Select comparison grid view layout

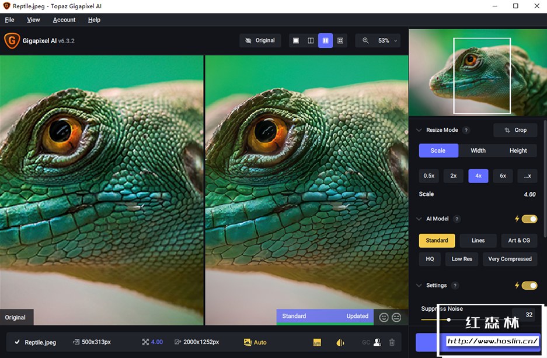(340, 40)
